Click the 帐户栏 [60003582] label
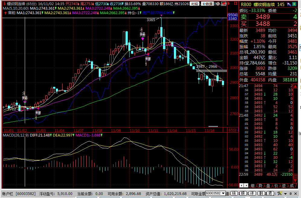301x198 pixels. [19, 193]
